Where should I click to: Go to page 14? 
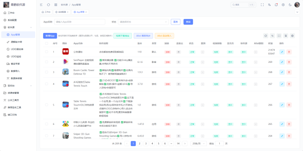tap(178, 143)
